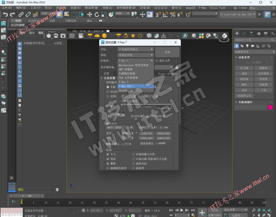The image size is (276, 217).
Task: Choose the Select and Scale tool
Action: (x=104, y=14)
